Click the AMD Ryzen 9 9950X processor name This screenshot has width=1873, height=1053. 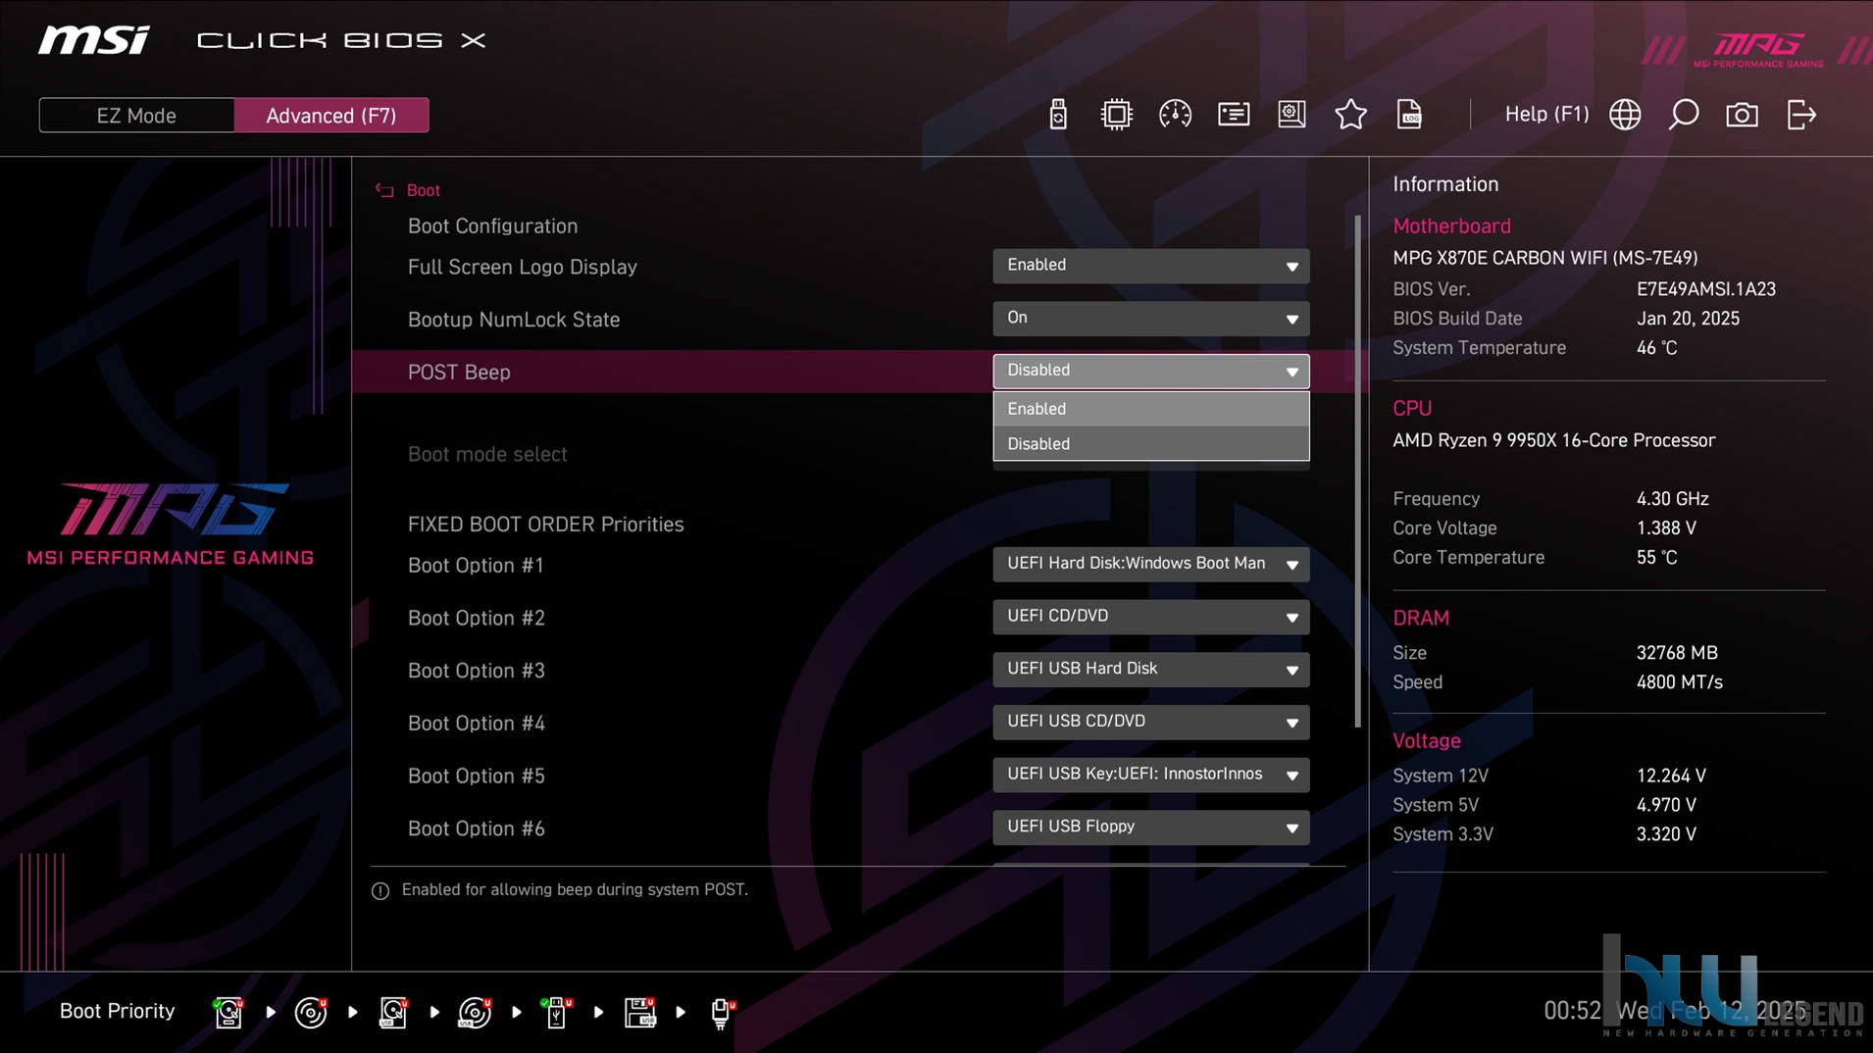pyautogui.click(x=1553, y=440)
